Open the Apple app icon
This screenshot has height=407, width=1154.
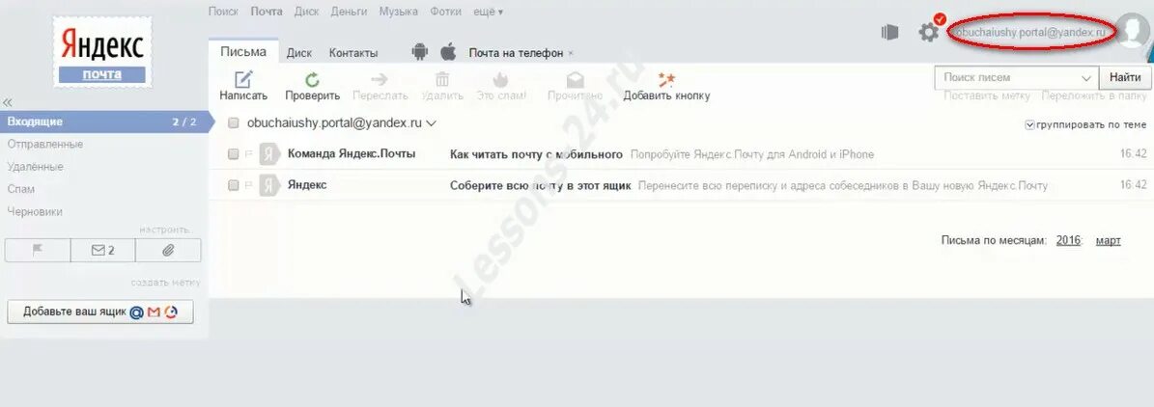447,52
